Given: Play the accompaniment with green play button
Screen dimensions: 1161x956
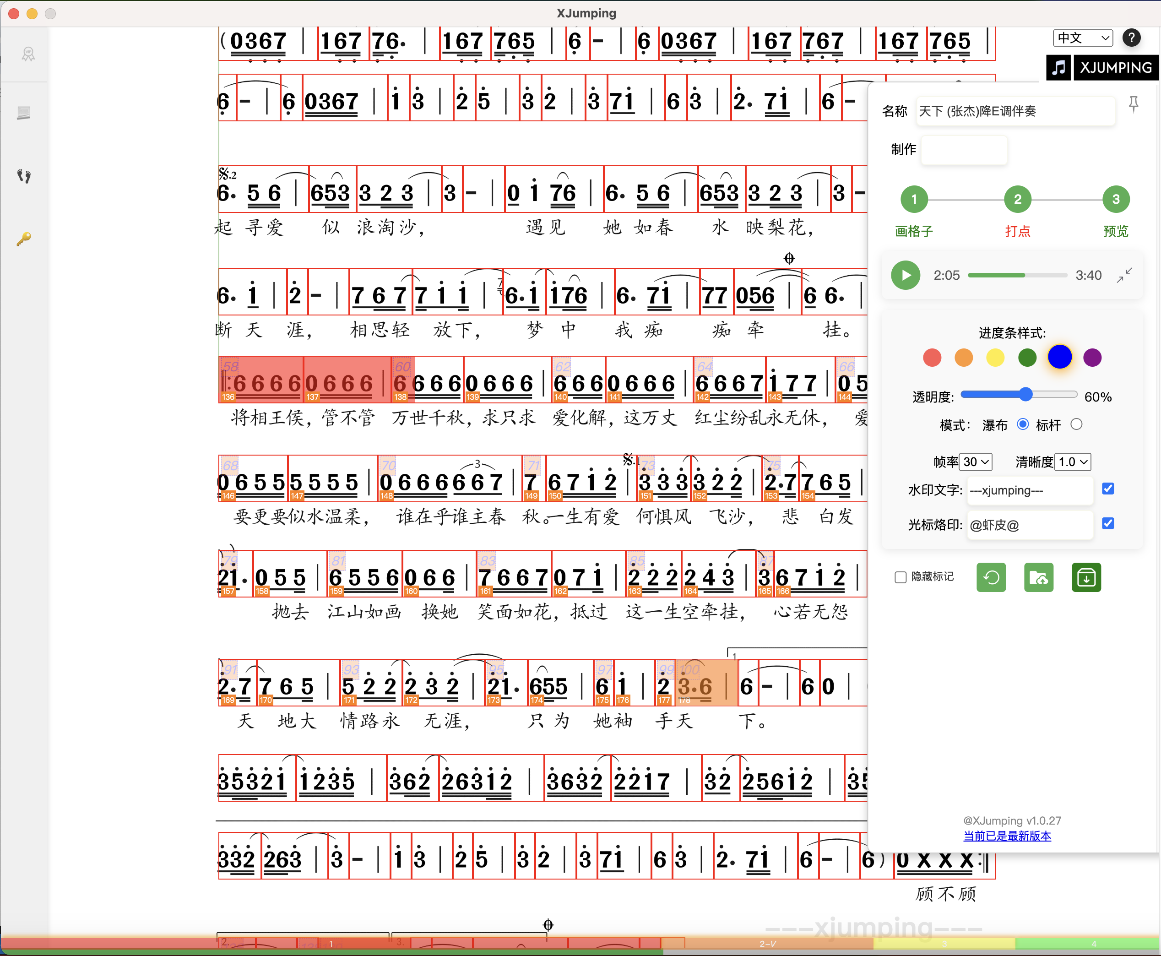Looking at the screenshot, I should click(x=906, y=275).
